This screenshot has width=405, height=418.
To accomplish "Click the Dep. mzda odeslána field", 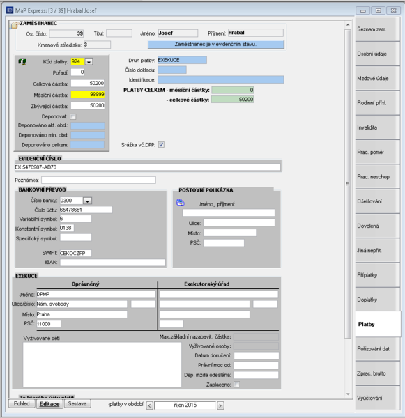I will click(257, 375).
